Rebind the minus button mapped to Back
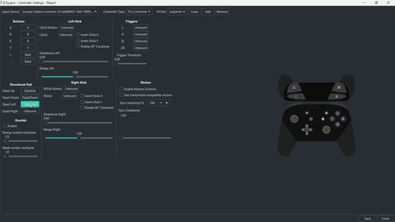Viewport: 395px width, 222px height. click(28, 62)
